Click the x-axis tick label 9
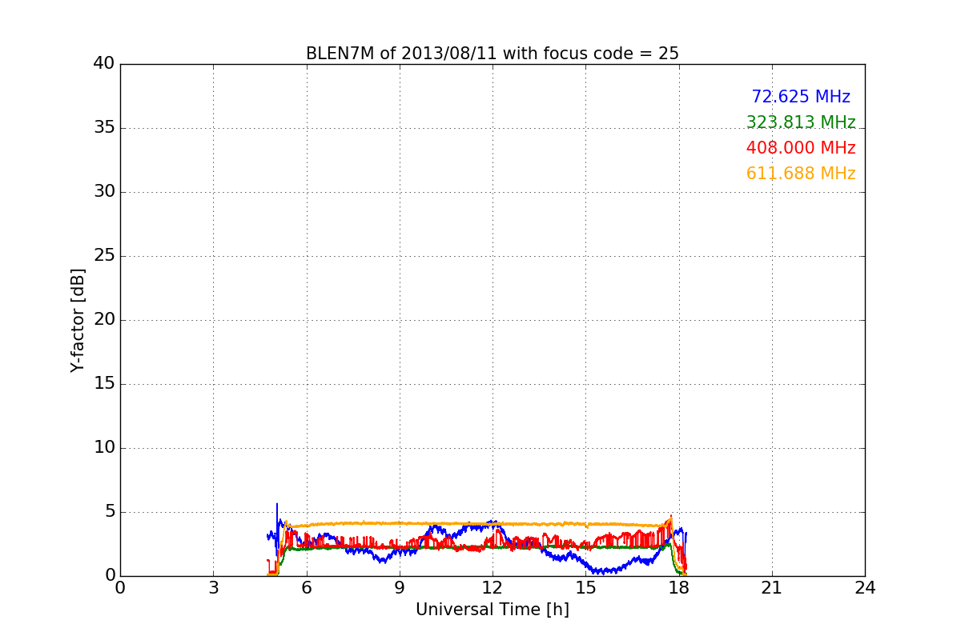 pos(400,588)
